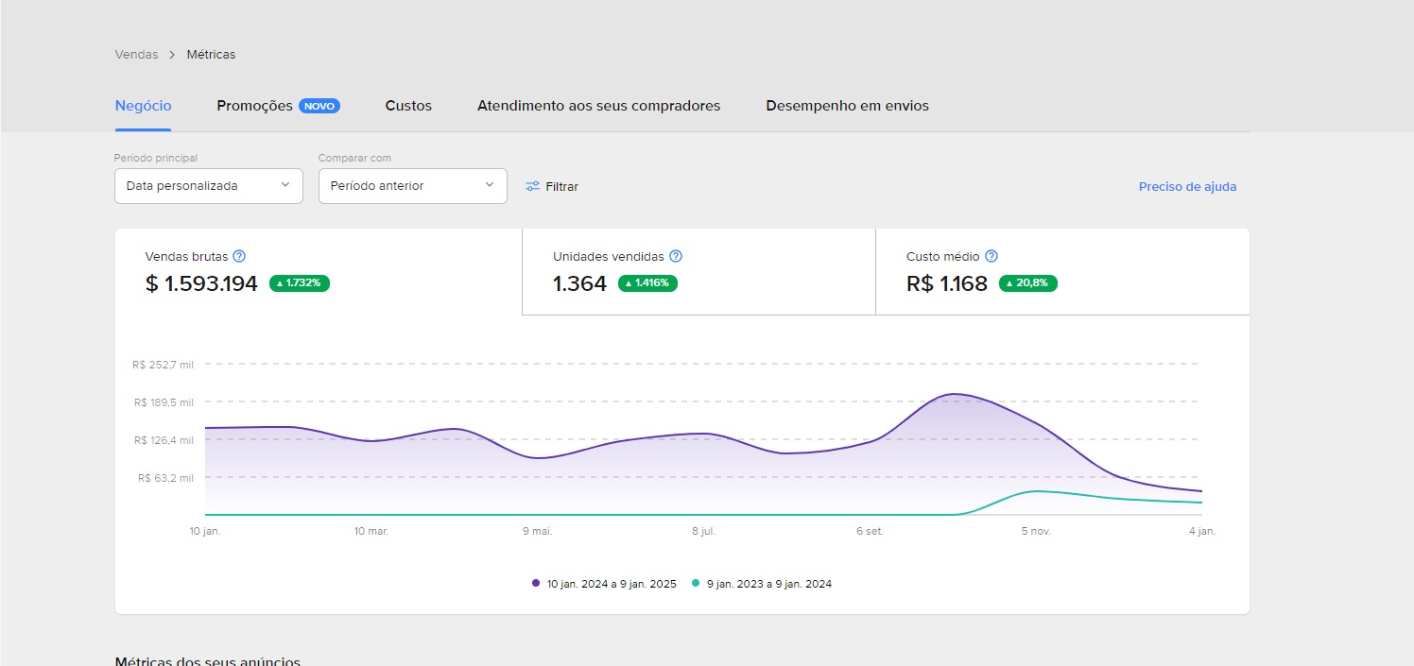Click the 1.732% growth badge
1414x666 pixels.
[300, 283]
